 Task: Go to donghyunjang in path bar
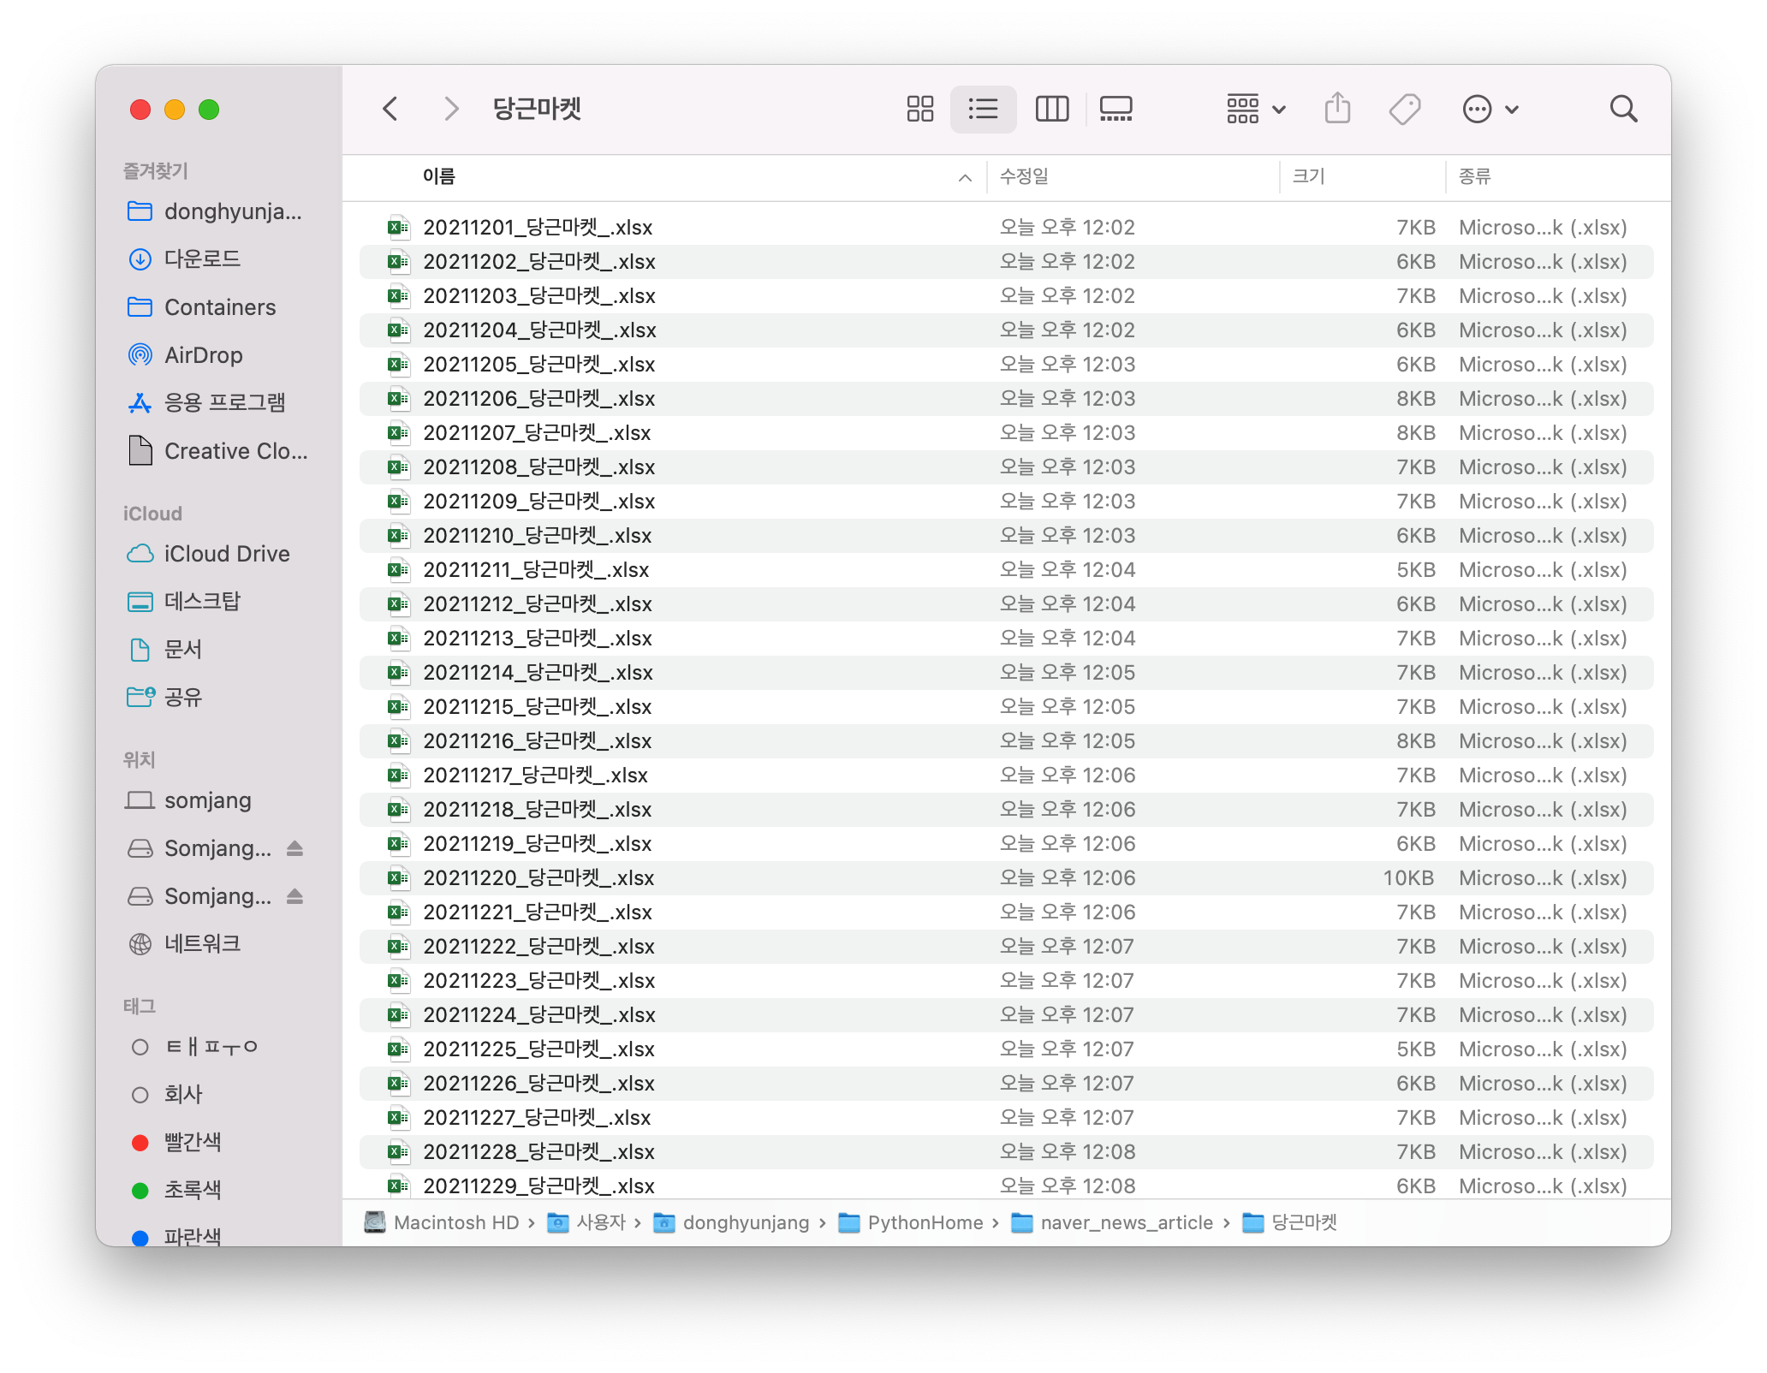[731, 1222]
